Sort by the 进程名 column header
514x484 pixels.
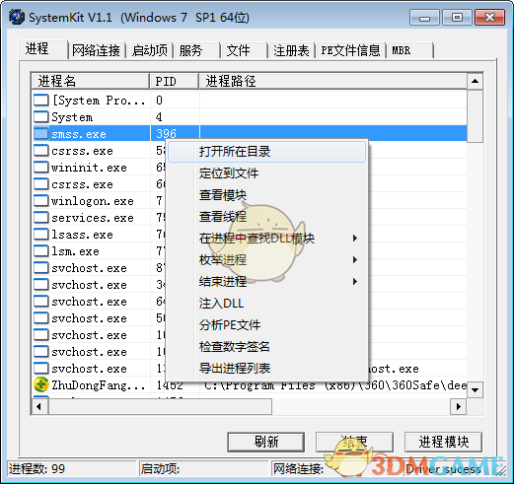pos(91,81)
